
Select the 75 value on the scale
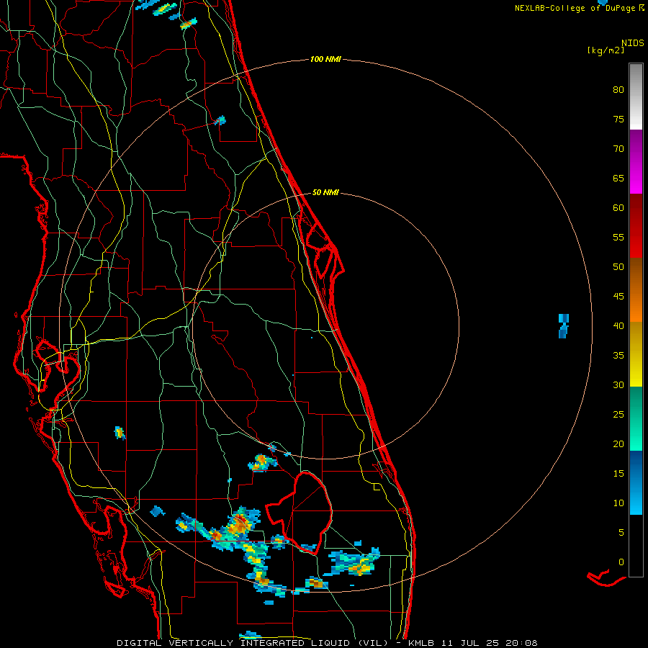click(x=618, y=119)
